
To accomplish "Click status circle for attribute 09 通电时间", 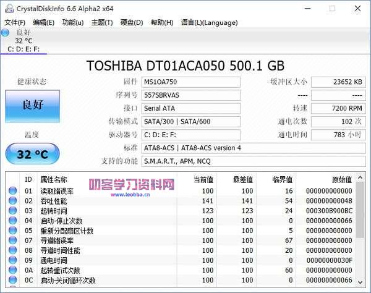I will 13,260.
